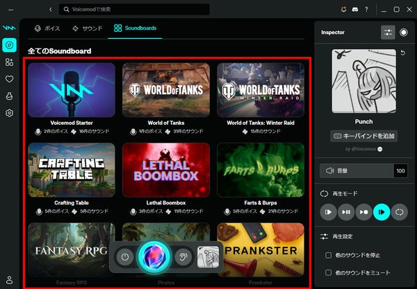Open the help question mark icon
Viewport: 417px width, 289px height.
(x=366, y=10)
